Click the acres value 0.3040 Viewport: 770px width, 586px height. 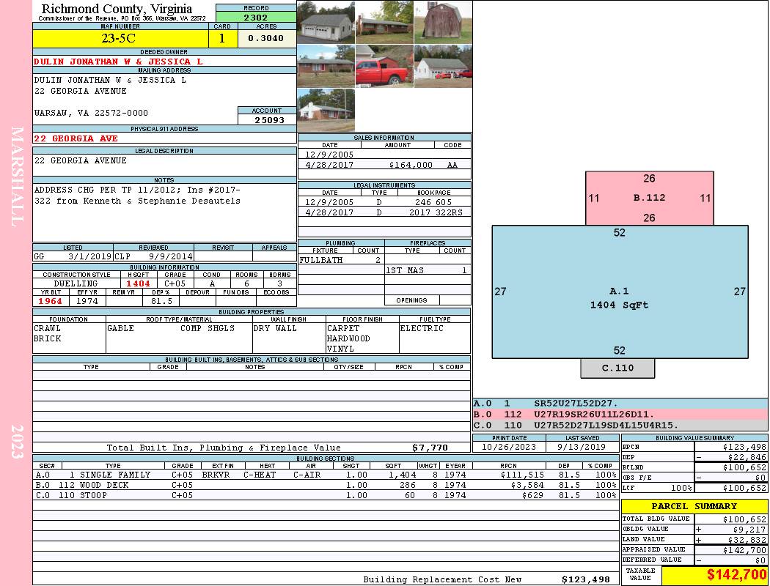(x=267, y=38)
